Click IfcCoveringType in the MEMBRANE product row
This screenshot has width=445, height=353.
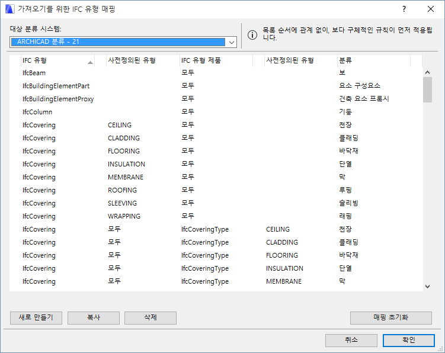pos(205,282)
